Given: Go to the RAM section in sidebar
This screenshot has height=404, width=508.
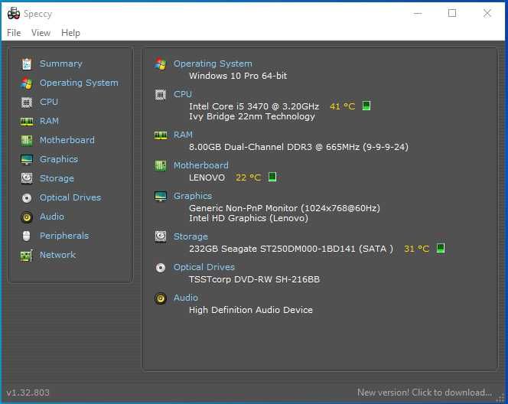Looking at the screenshot, I should pyautogui.click(x=49, y=121).
